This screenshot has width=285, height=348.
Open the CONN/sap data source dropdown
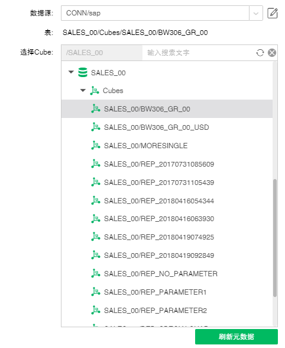pyautogui.click(x=256, y=13)
